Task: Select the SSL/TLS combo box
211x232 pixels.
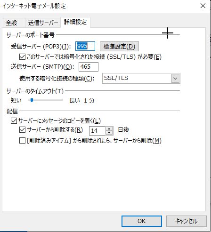Action: (x=141, y=78)
